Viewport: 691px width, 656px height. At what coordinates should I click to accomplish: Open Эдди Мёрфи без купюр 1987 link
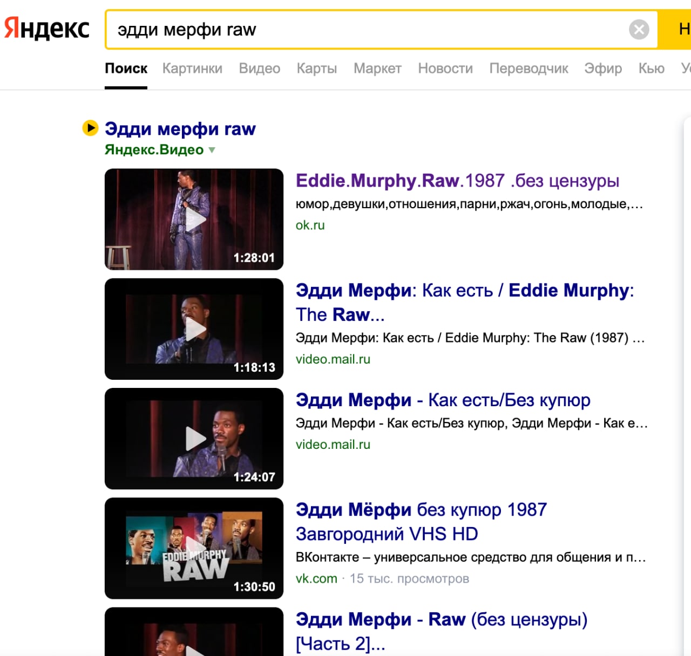(421, 522)
